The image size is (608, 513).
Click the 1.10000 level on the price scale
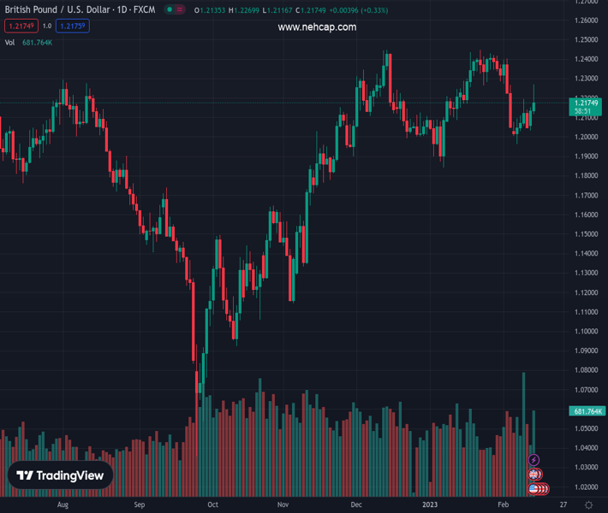[x=586, y=331]
